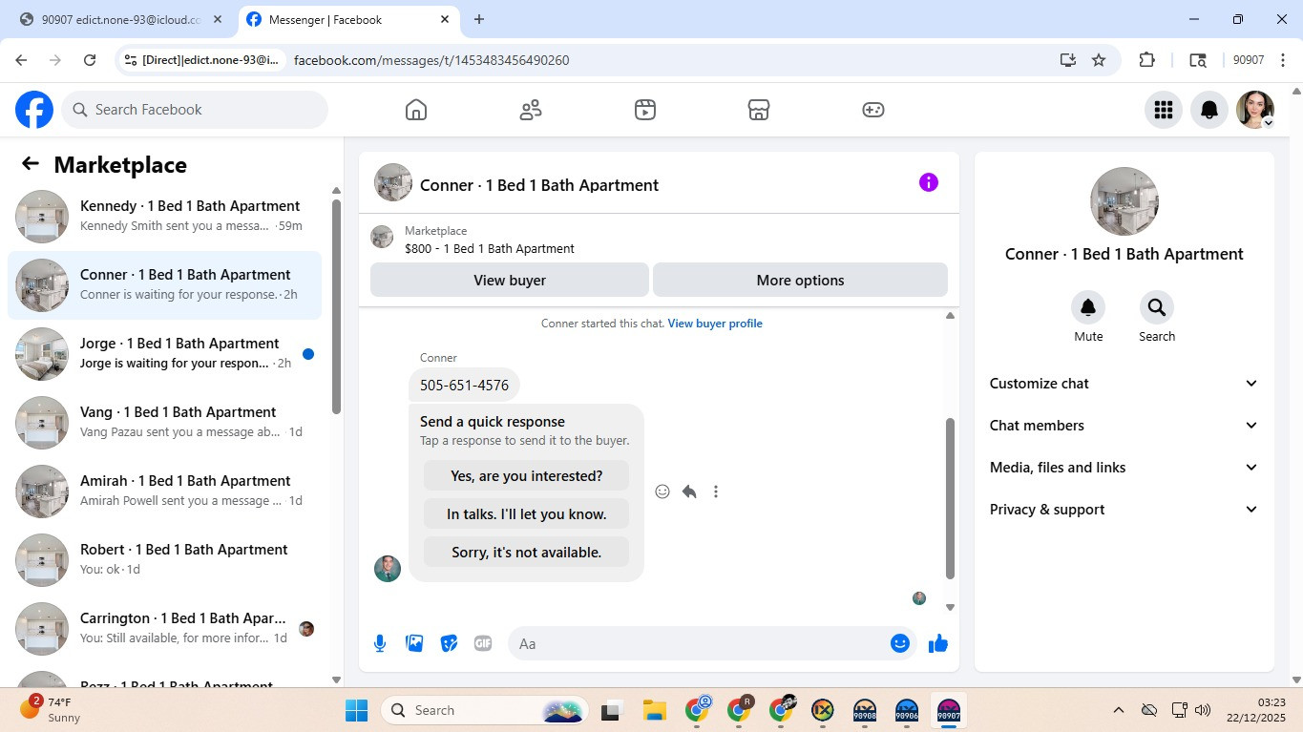Click Conner's small avatar beside the message
This screenshot has width=1303, height=732.
pyautogui.click(x=388, y=569)
